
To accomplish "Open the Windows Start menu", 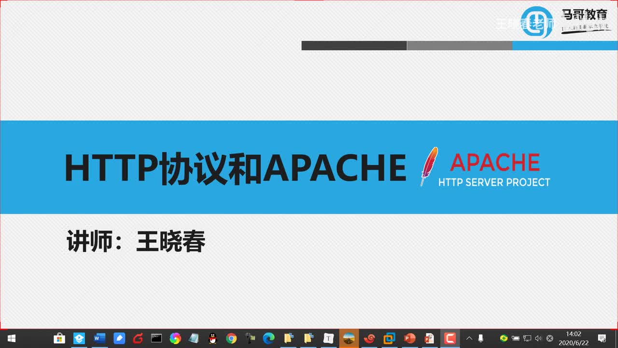I will click(x=11, y=338).
